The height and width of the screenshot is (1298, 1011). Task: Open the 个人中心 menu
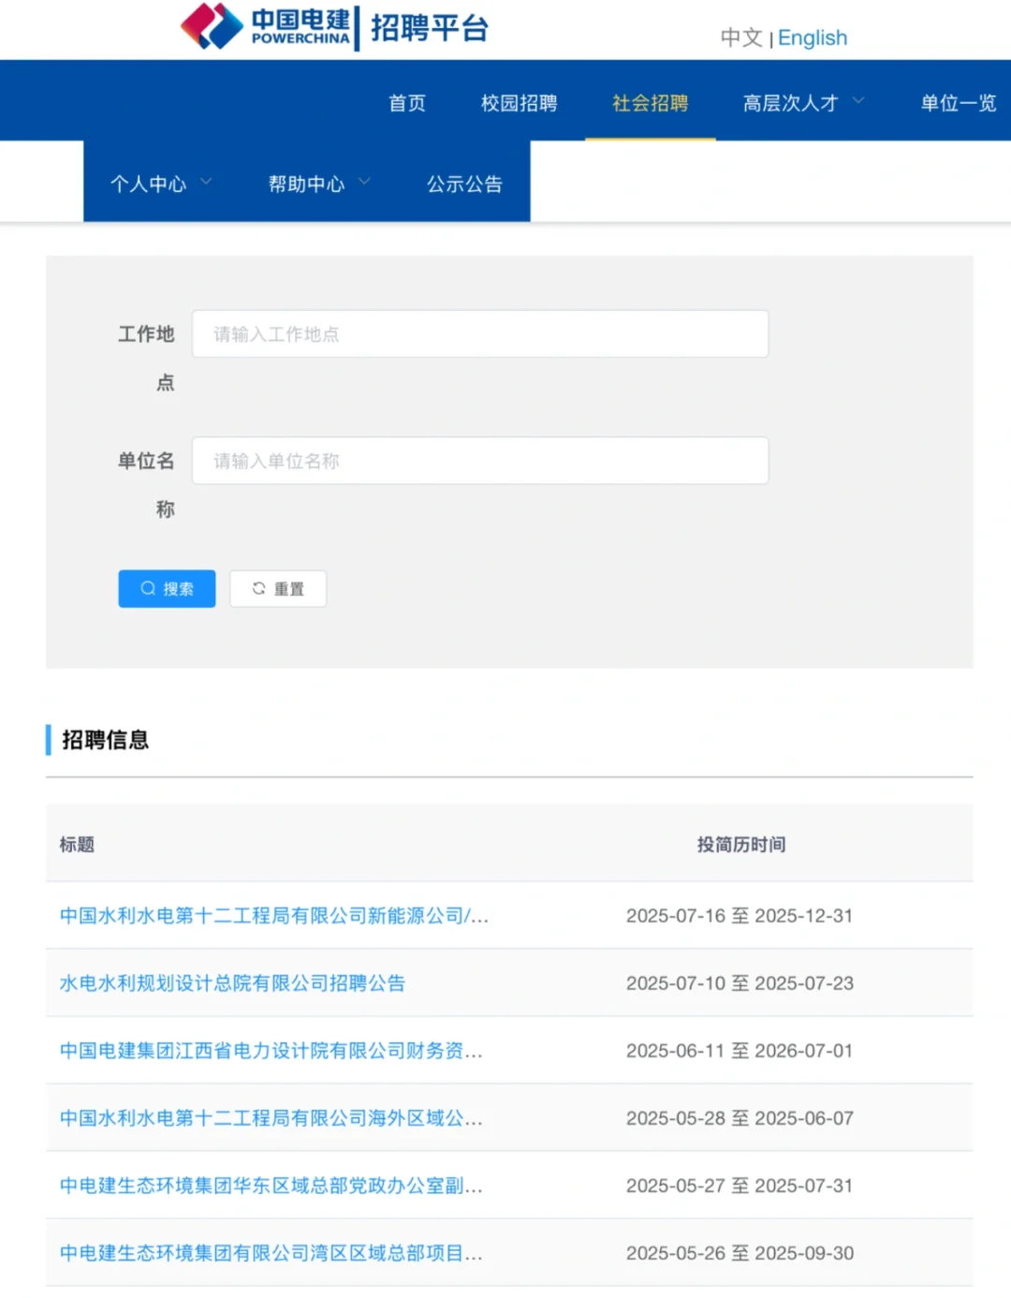(x=149, y=184)
